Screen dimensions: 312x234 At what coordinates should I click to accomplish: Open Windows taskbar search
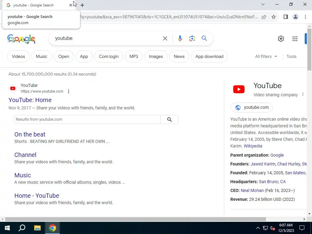tap(22, 228)
